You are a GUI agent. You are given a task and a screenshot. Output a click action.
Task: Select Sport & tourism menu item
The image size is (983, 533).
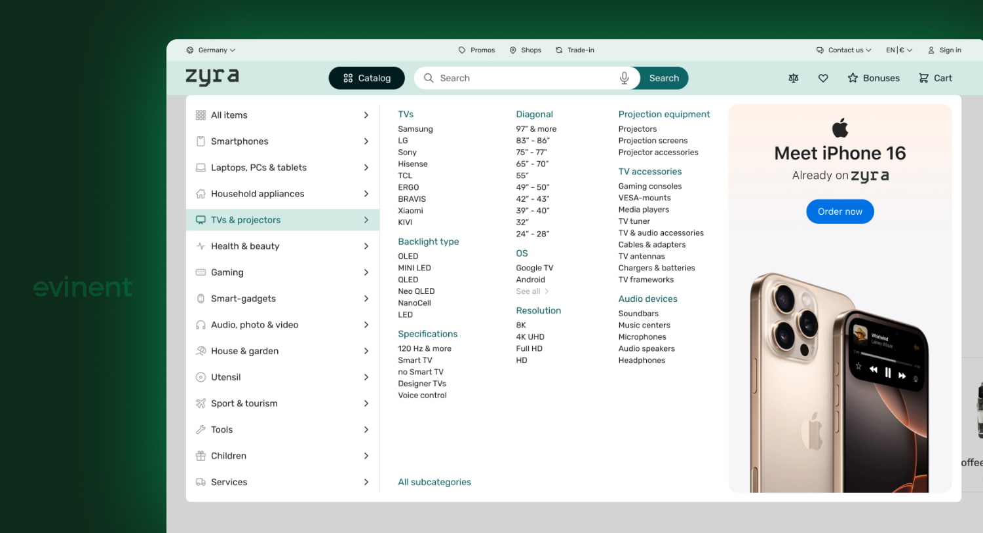[x=283, y=403]
